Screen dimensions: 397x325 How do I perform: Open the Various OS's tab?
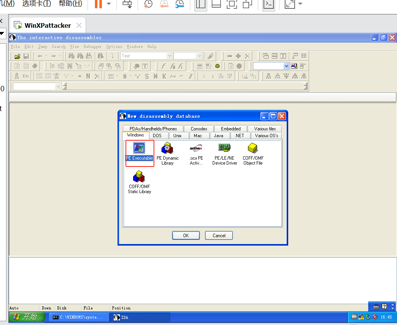coord(266,136)
